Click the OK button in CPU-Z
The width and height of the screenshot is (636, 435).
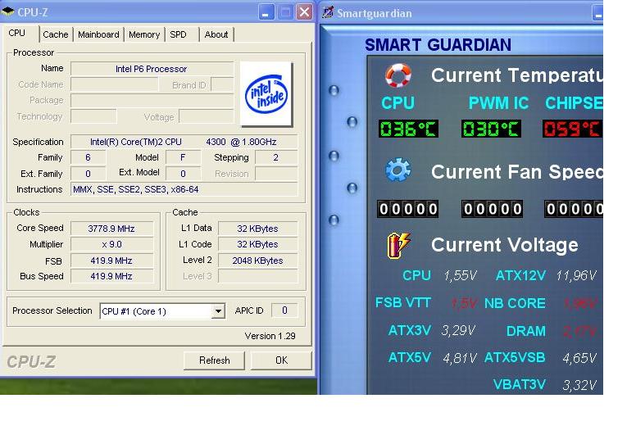pos(281,360)
